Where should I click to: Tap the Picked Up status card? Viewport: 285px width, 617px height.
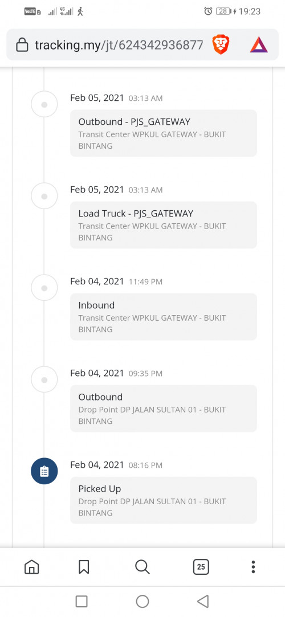coord(164,500)
